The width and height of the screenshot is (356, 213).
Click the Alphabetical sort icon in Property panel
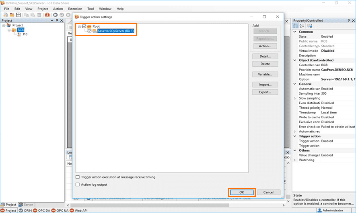[302, 26]
